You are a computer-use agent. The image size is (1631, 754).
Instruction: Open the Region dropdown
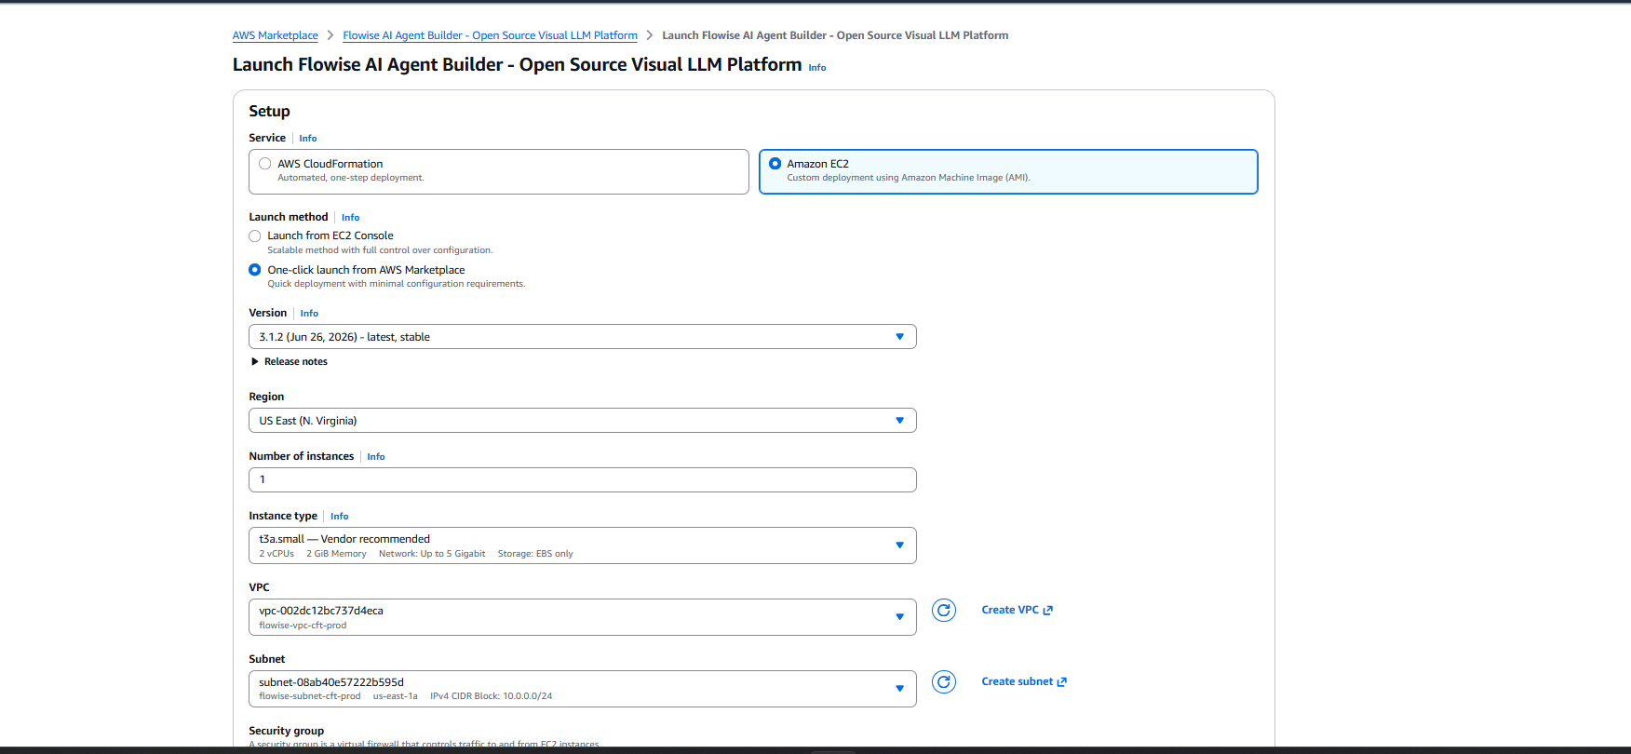coord(583,421)
